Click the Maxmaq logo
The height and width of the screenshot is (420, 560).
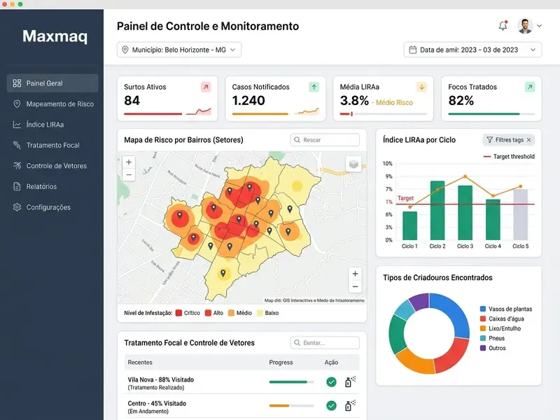(x=55, y=36)
